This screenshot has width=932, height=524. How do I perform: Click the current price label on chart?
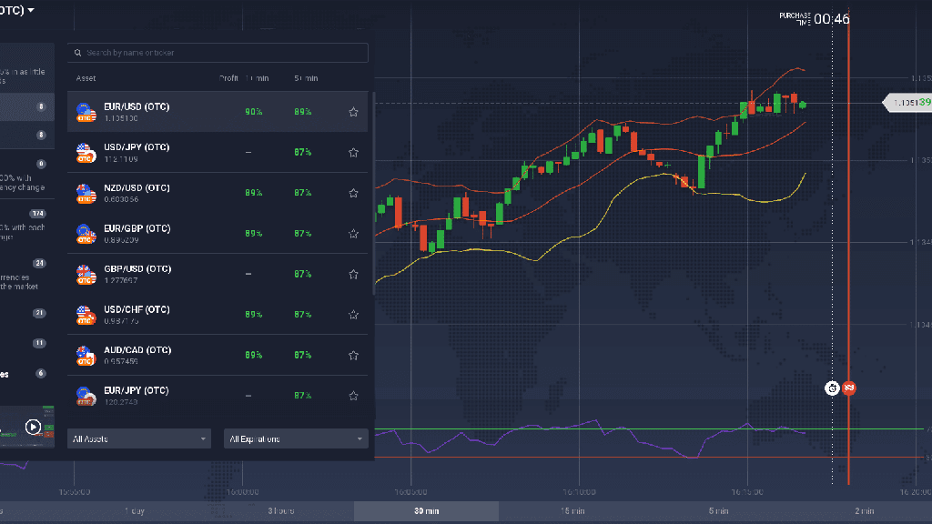pyautogui.click(x=907, y=103)
